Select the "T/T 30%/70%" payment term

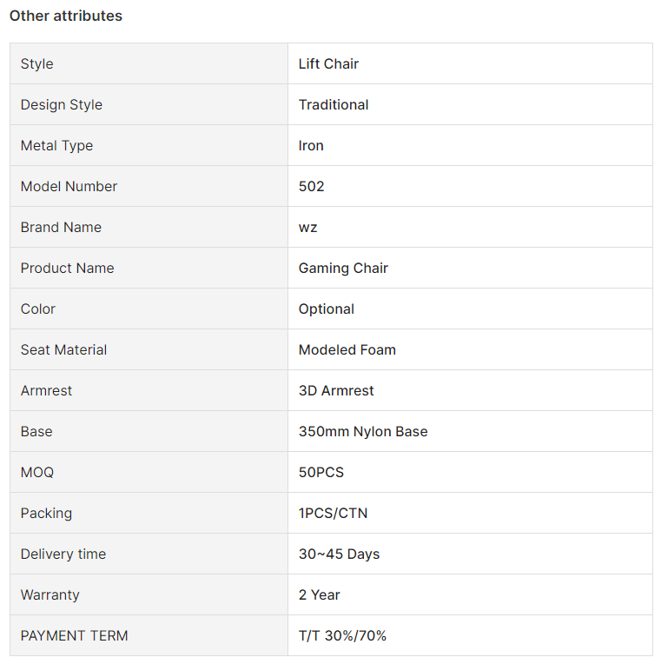[342, 635]
